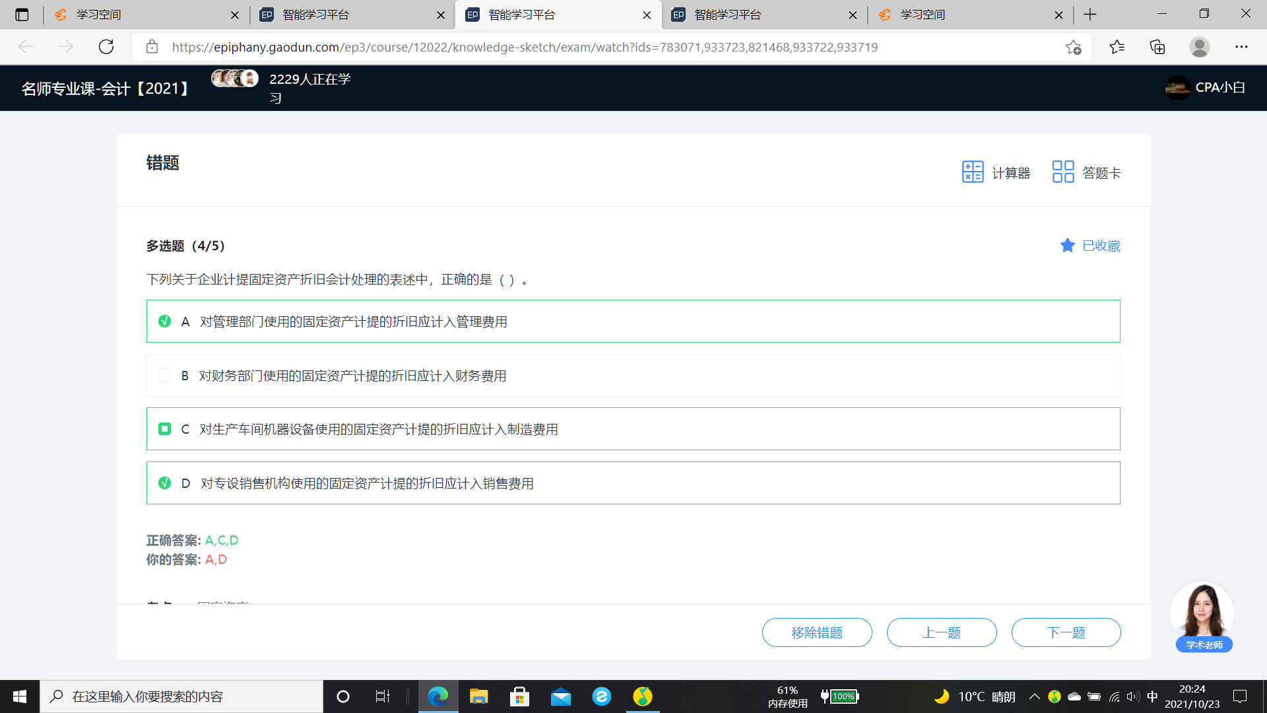Screen dimensions: 1267x713
Task: Click the battery 100% indicator
Action: [x=840, y=696]
